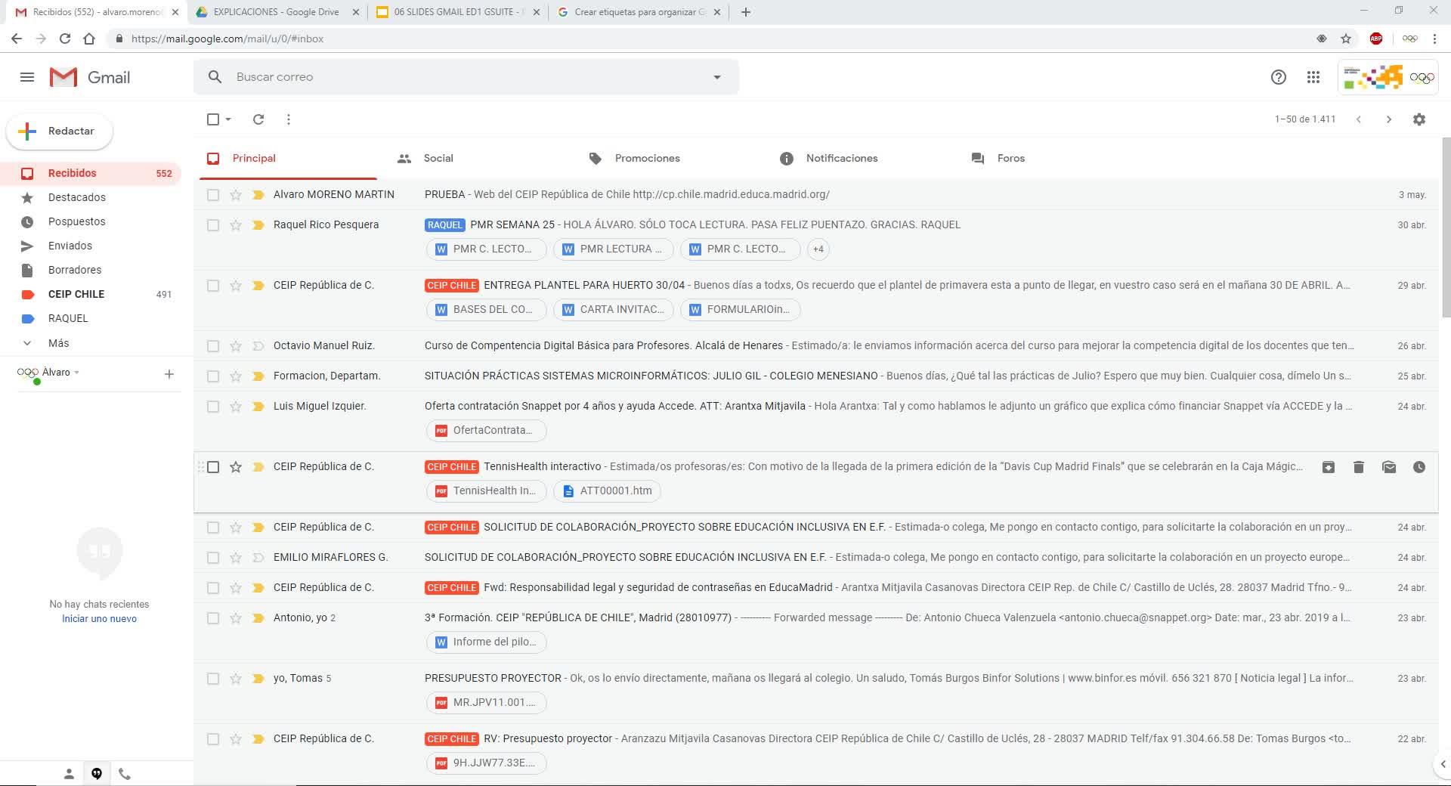The height and width of the screenshot is (786, 1451).
Task: Click the search magnifier icon
Action: click(x=215, y=77)
